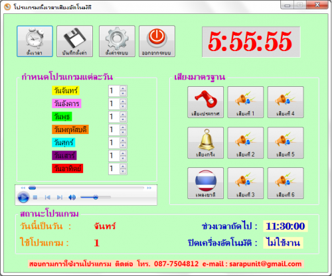Click the fast-forward arrows on seek bar
332x276 pixels.
click(149, 188)
